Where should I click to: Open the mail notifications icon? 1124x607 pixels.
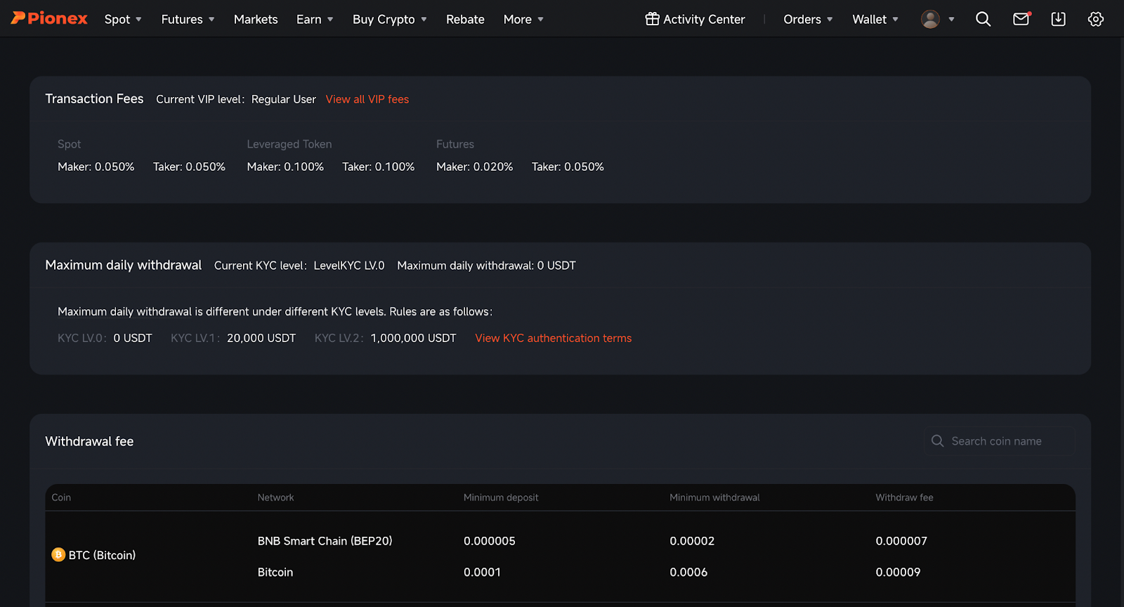click(1021, 20)
